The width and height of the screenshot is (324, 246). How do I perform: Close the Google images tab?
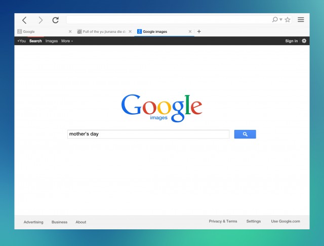point(190,31)
